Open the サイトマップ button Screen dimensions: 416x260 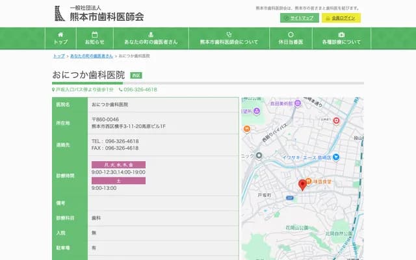coord(300,18)
